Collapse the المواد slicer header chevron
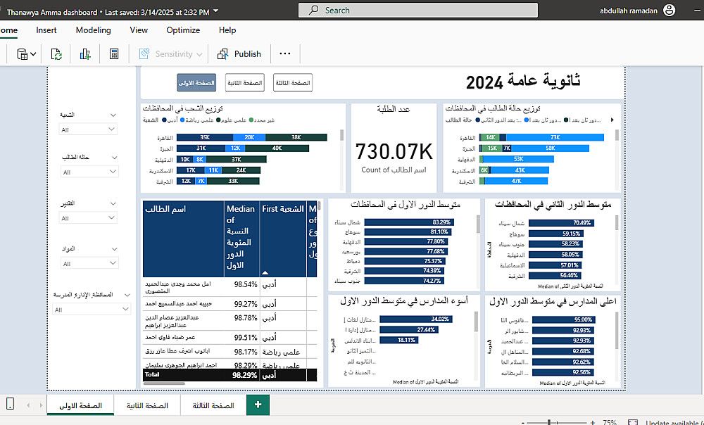Screen dimensions: 704x425 coord(115,249)
